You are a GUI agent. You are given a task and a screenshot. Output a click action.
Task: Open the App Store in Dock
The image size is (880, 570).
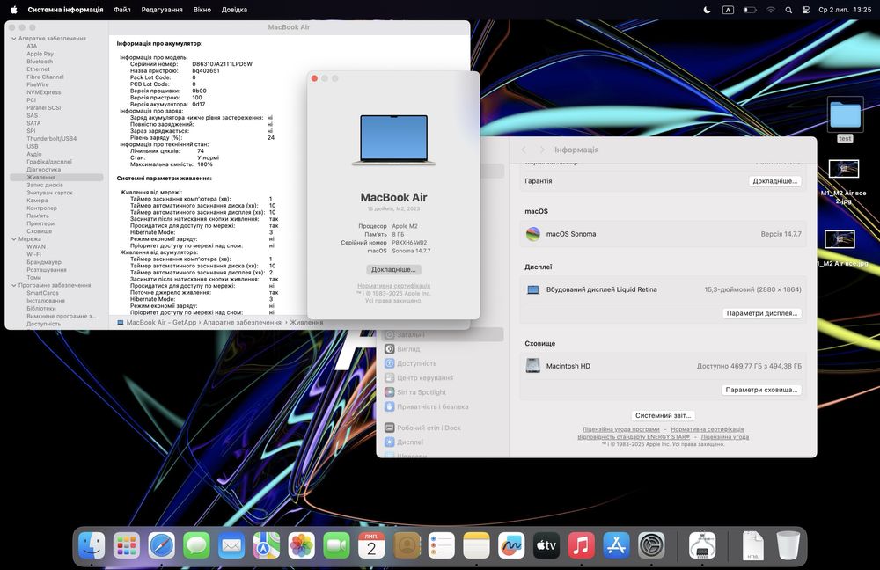[616, 544]
